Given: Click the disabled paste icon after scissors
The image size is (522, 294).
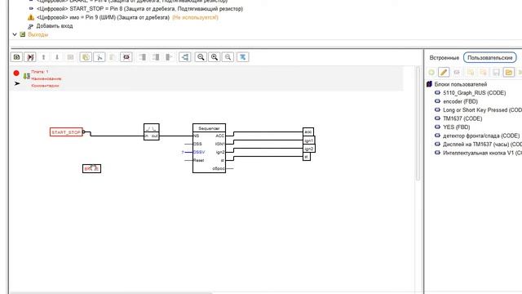Looking at the screenshot, I should pyautogui.click(x=113, y=57).
